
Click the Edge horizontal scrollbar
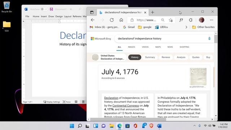tap(128, 120)
